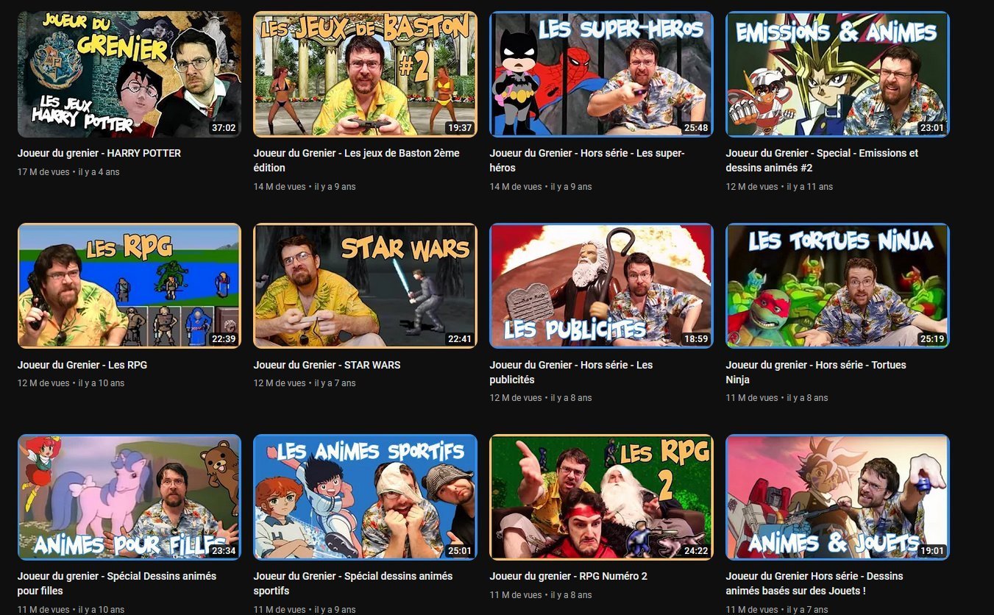Image resolution: width=994 pixels, height=615 pixels.
Task: Play the Star Wars lightsaber thumbnail
Action: (365, 286)
